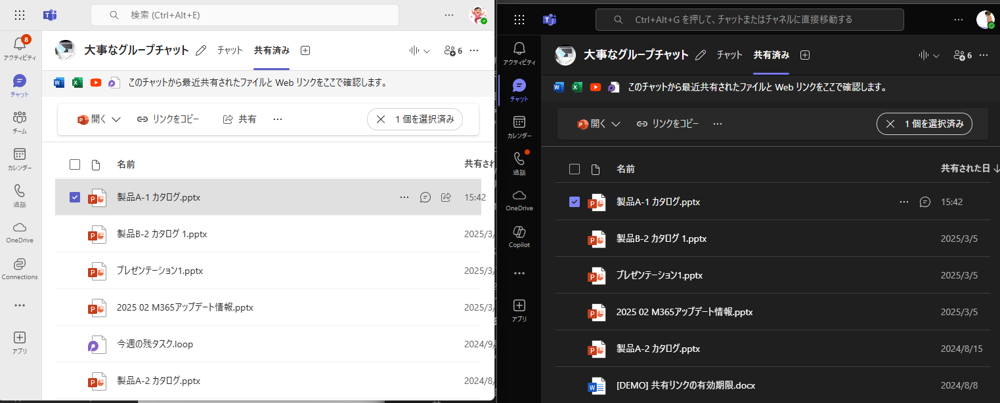Open Activity in the light Teams sidebar

click(20, 48)
